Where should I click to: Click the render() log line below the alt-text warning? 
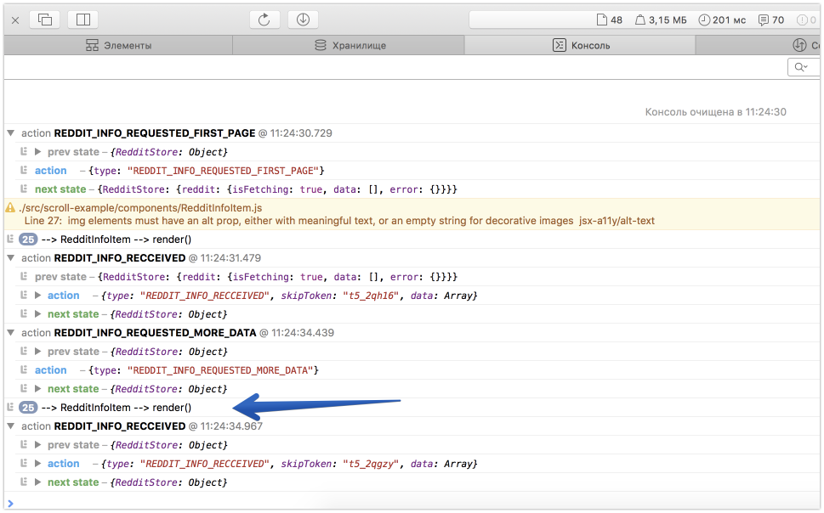pos(116,240)
